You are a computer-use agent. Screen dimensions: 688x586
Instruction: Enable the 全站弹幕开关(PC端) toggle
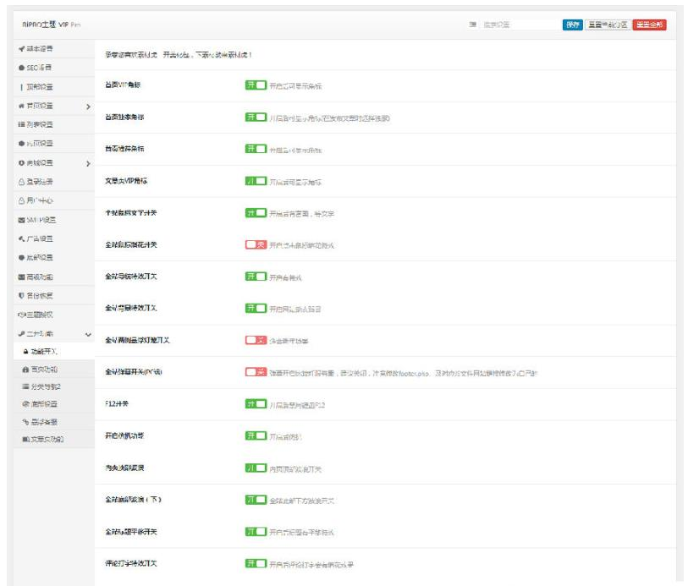point(256,372)
